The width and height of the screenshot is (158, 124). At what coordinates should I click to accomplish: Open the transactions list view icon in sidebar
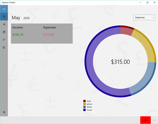[4, 24]
